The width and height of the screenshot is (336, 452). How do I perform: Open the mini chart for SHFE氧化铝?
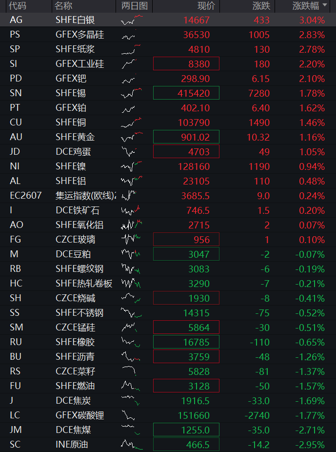[x=132, y=225]
